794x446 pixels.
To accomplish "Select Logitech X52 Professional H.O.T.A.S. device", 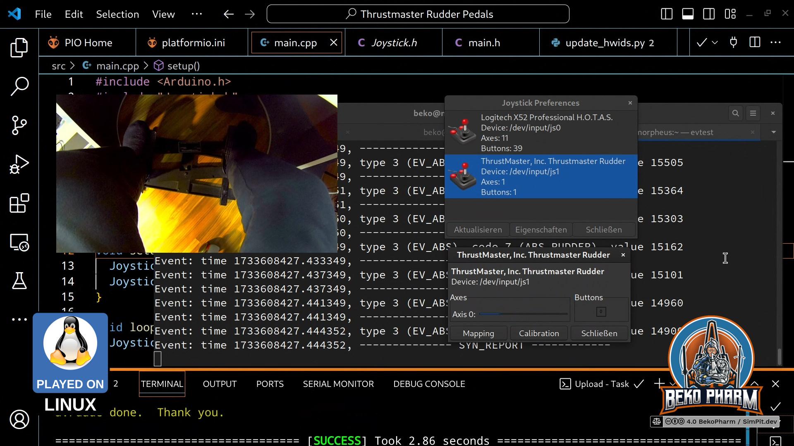I will 541,133.
